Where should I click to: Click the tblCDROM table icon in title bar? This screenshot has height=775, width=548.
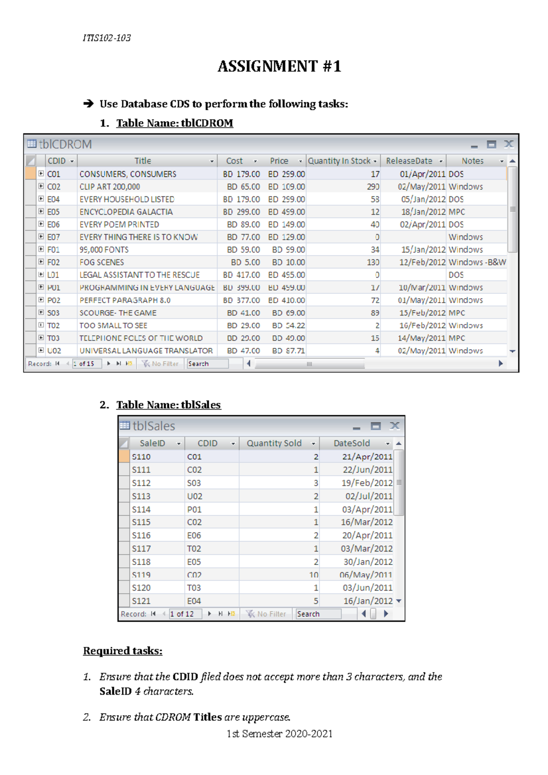point(32,144)
